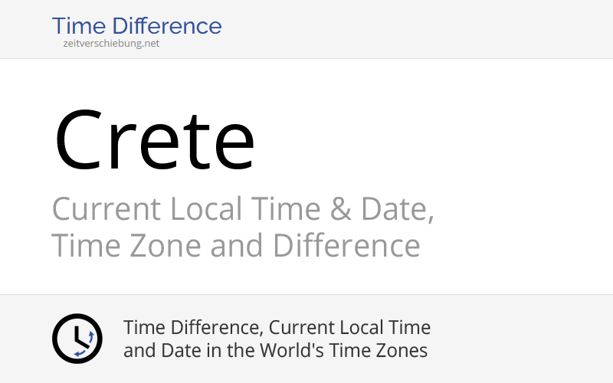This screenshot has width=613, height=383.
Task: Click the zeitverschiebung.net site address
Action: [112, 44]
